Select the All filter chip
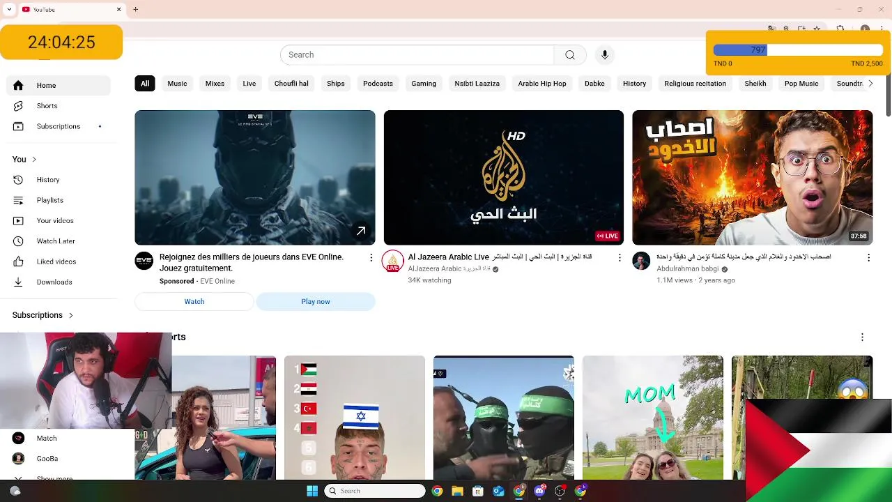The width and height of the screenshot is (892, 502). [145, 84]
